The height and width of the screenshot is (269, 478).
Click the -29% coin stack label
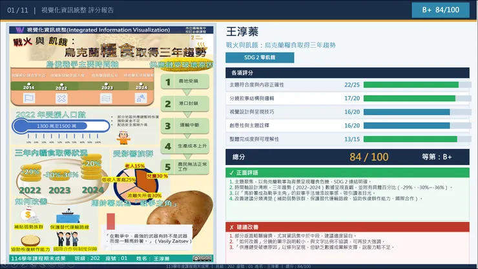(30, 172)
